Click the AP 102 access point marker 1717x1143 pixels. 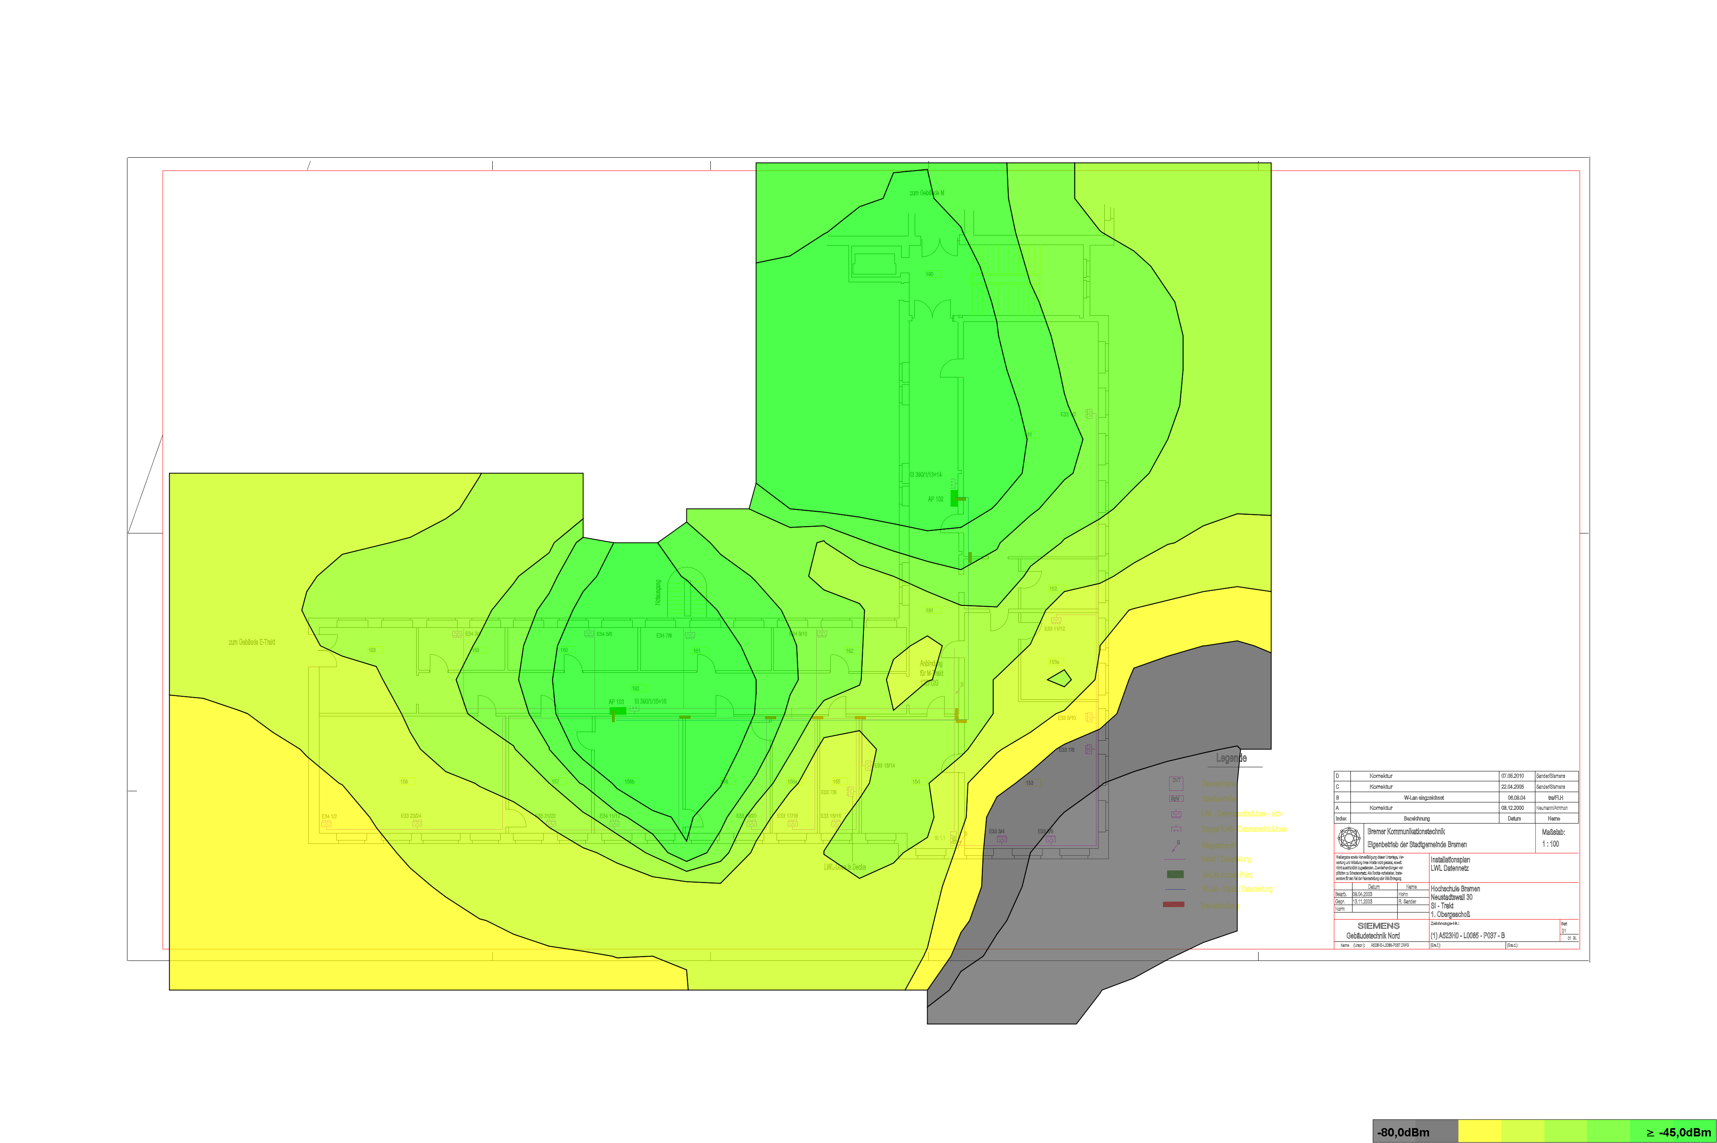(x=954, y=498)
